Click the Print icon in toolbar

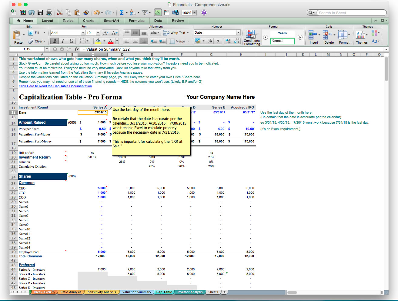[49, 12]
